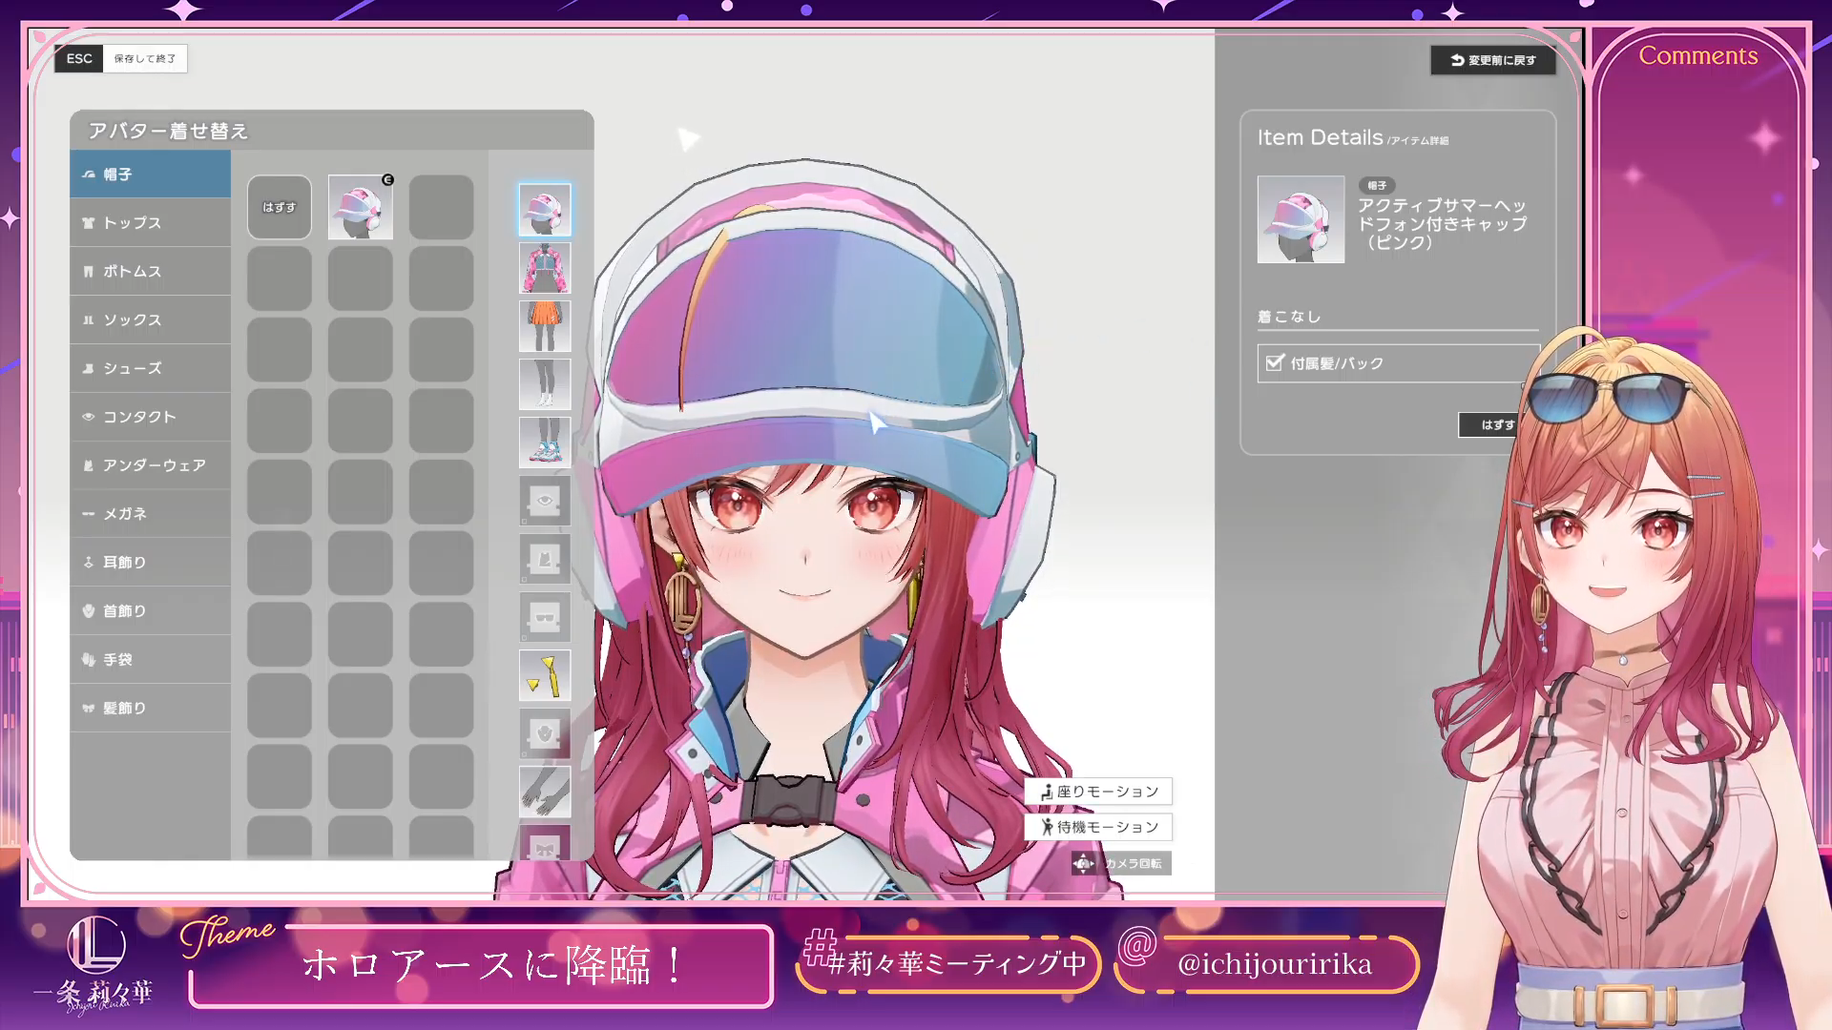1832x1030 pixels.
Task: Click the Comments header on the stream overlay
Action: [x=1698, y=55]
